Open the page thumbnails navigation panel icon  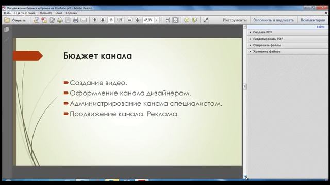[x=7, y=29]
